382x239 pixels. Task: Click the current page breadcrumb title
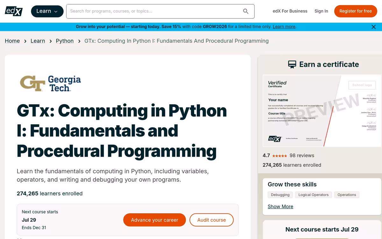pyautogui.click(x=177, y=41)
